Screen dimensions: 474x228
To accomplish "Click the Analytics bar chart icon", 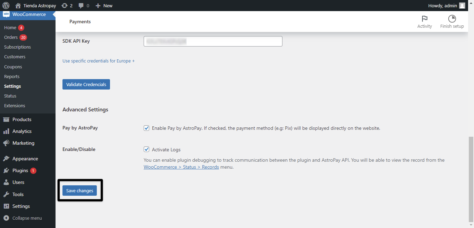I will [6, 131].
